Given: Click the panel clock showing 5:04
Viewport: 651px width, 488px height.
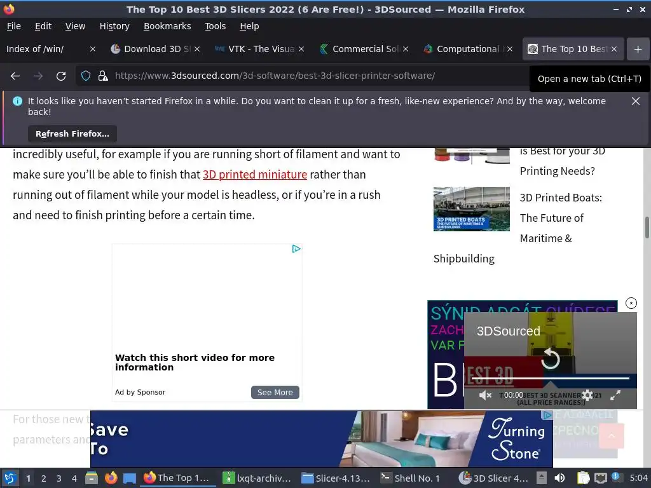Looking at the screenshot, I should (638, 478).
